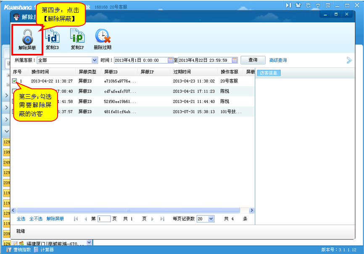Sort by the 操作时间 column header
Screen dimensions: 364x254
click(40, 72)
